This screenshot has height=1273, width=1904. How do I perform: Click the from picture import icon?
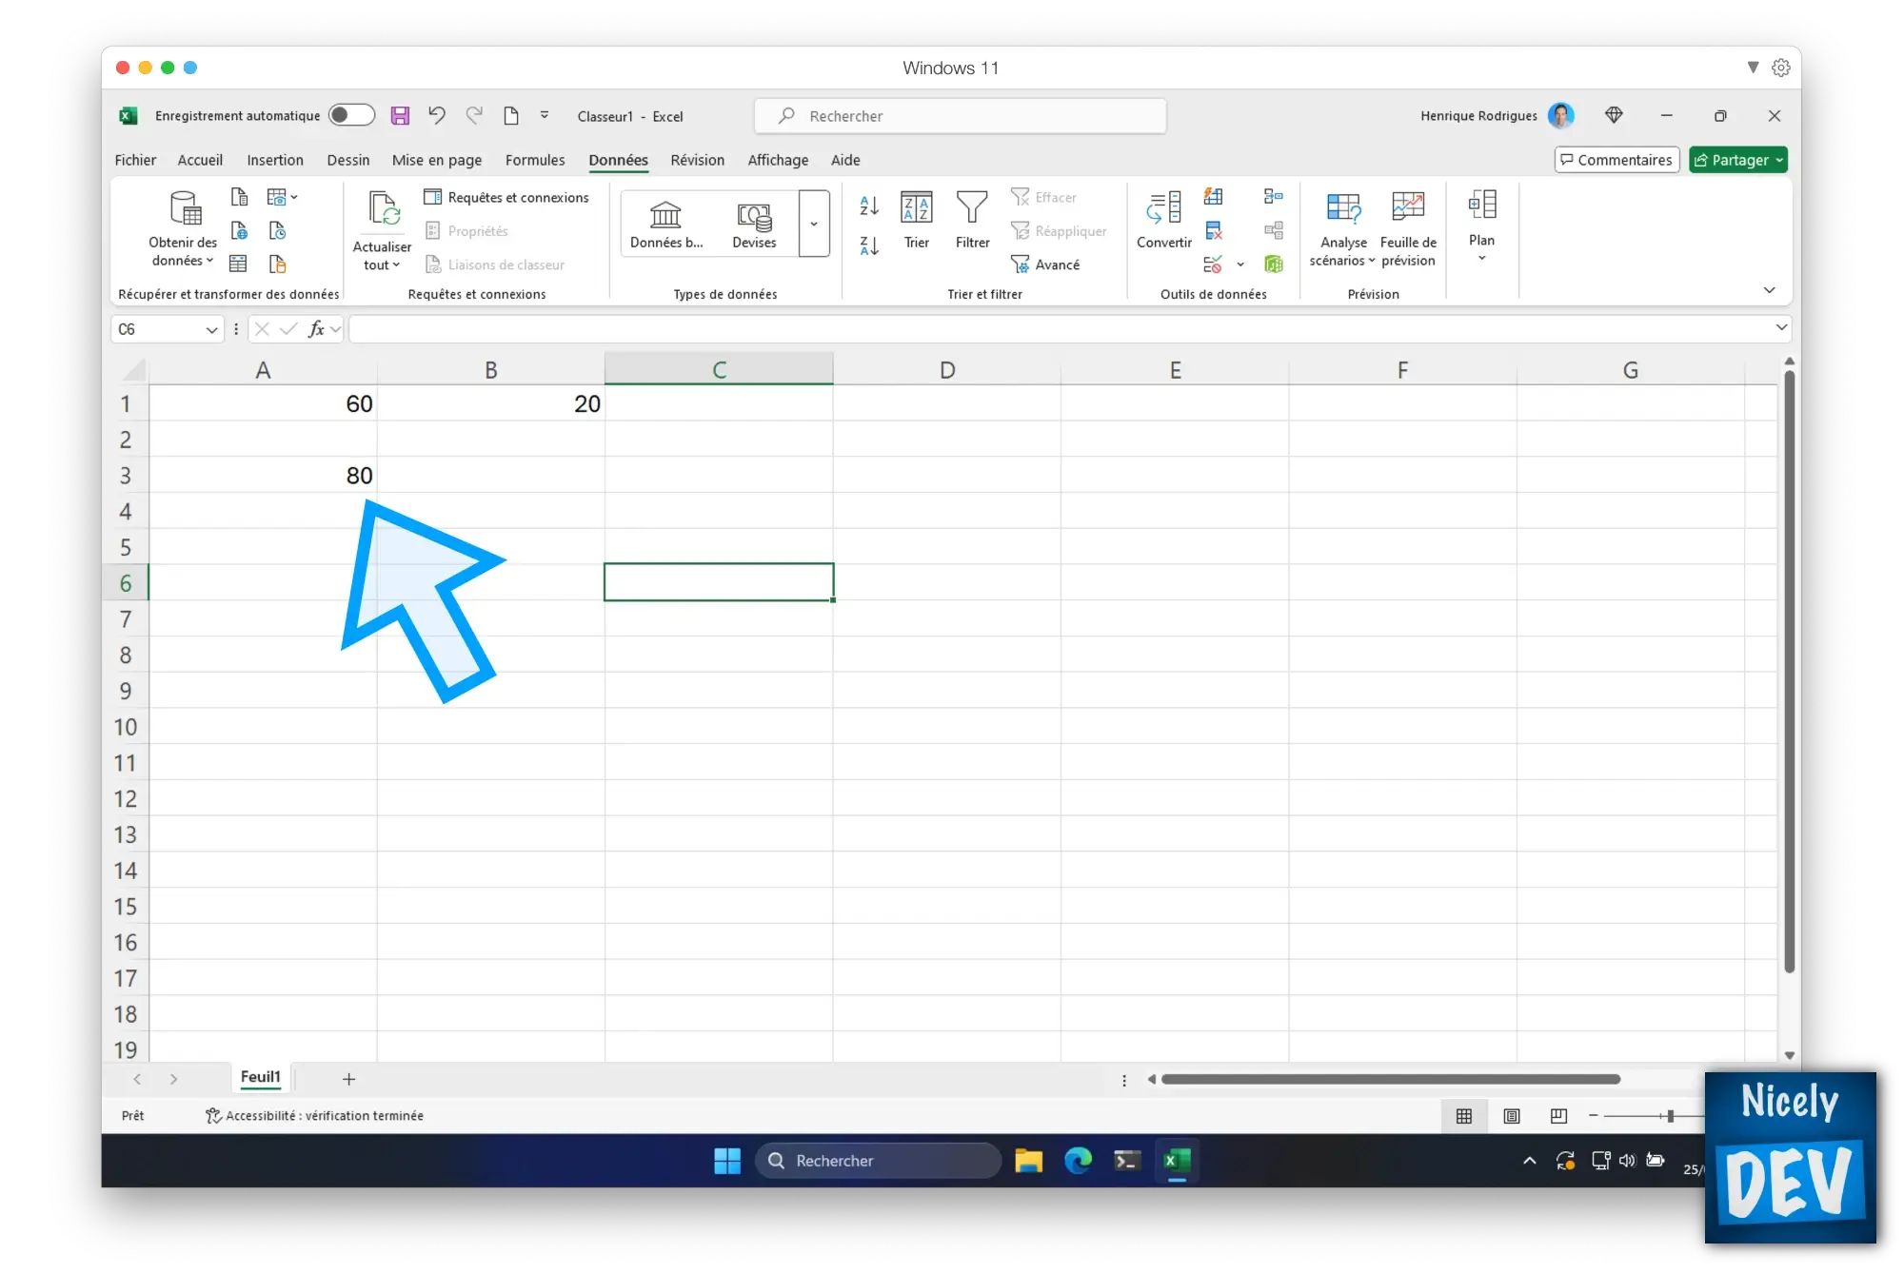(282, 197)
